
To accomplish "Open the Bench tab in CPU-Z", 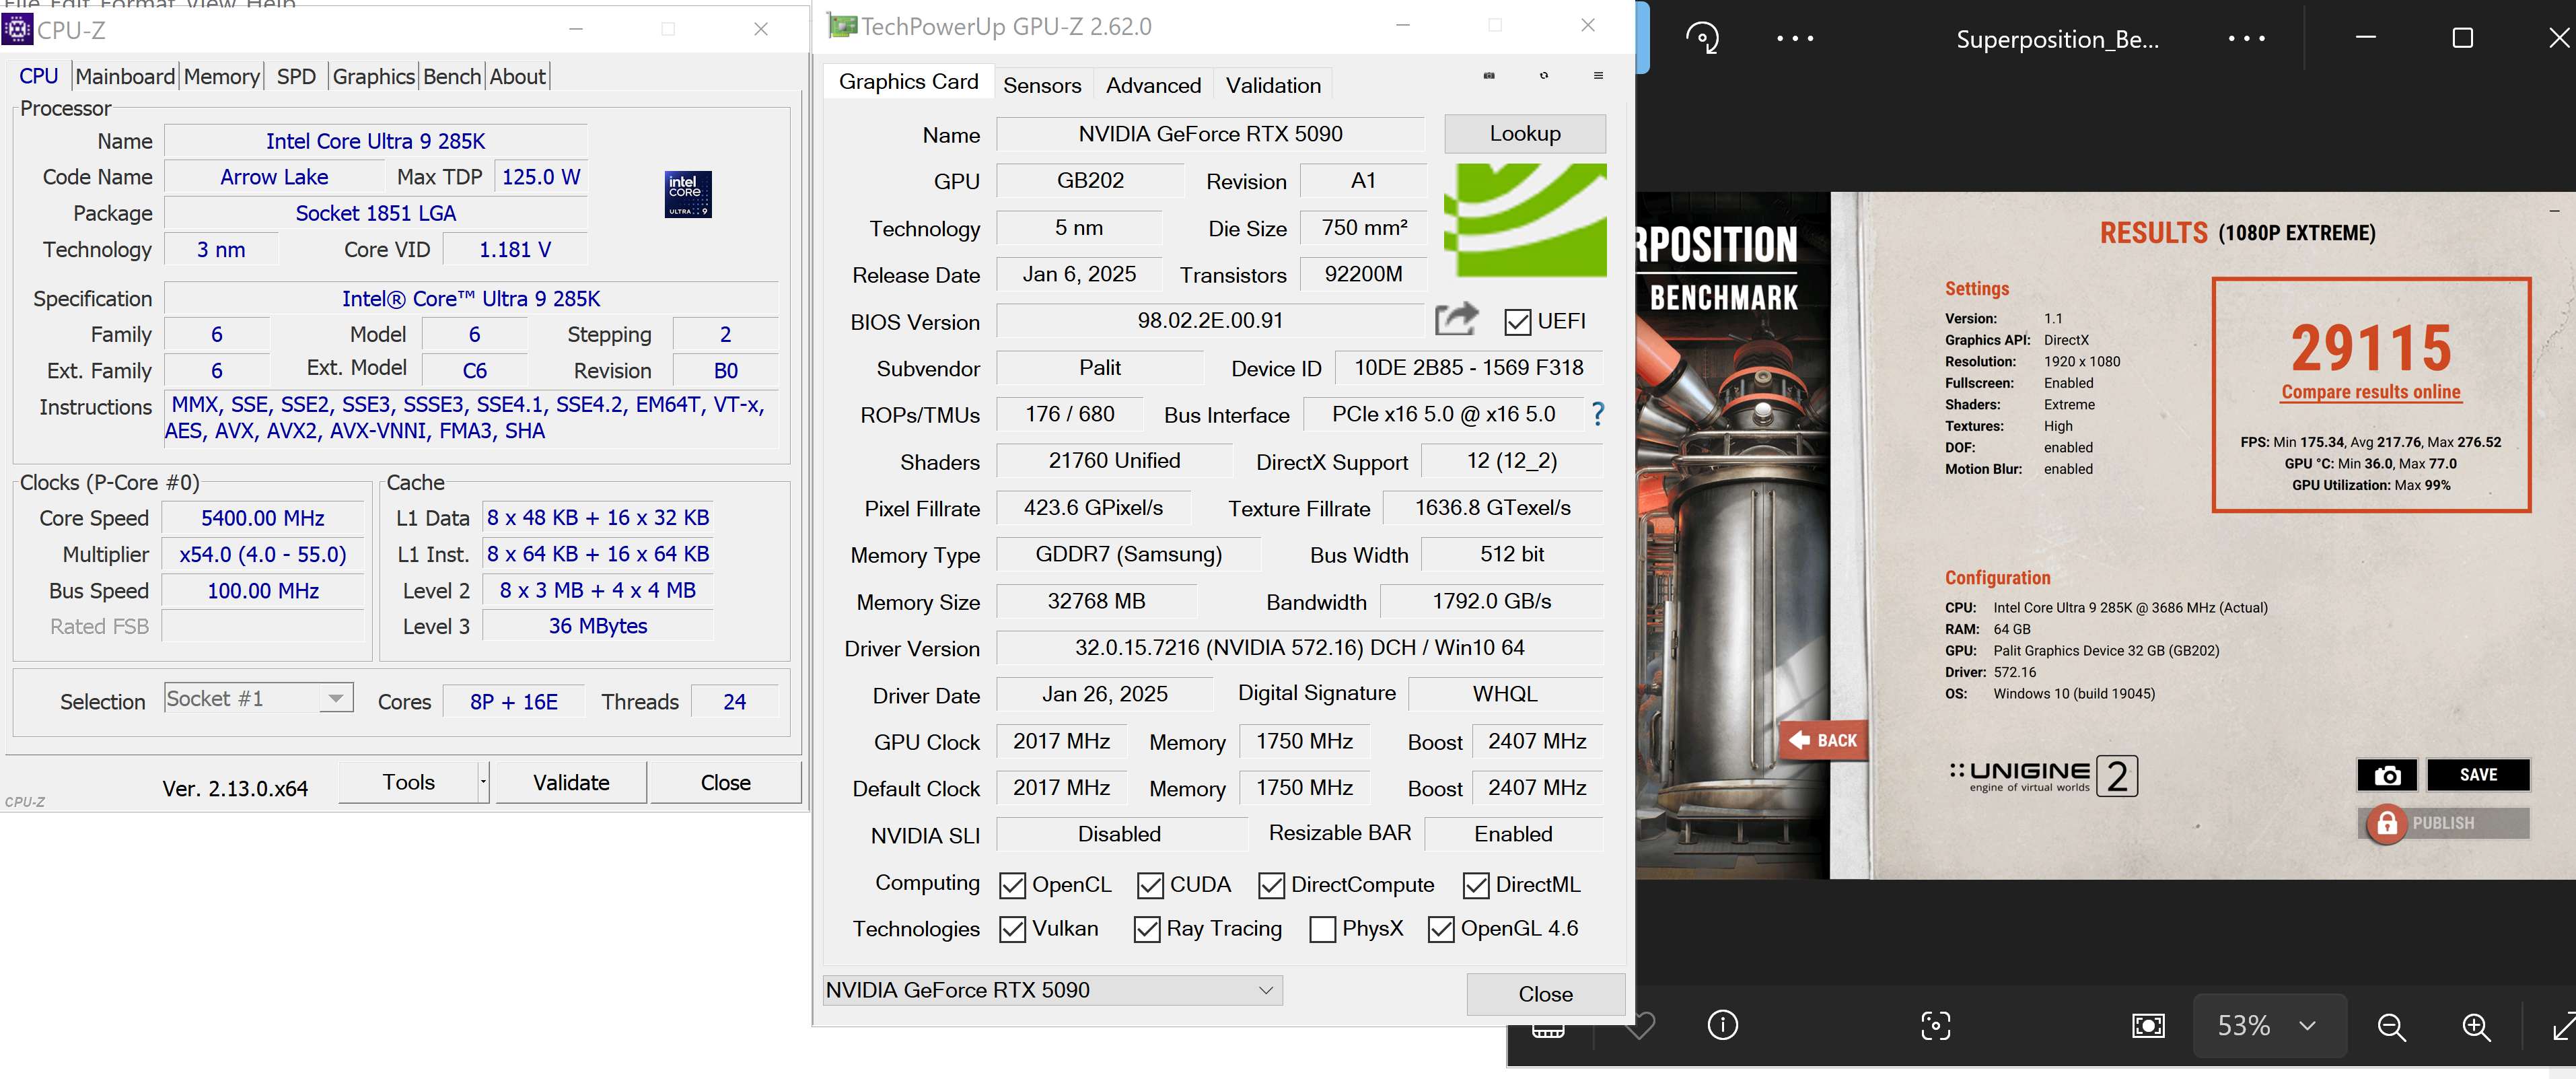I will (x=452, y=77).
